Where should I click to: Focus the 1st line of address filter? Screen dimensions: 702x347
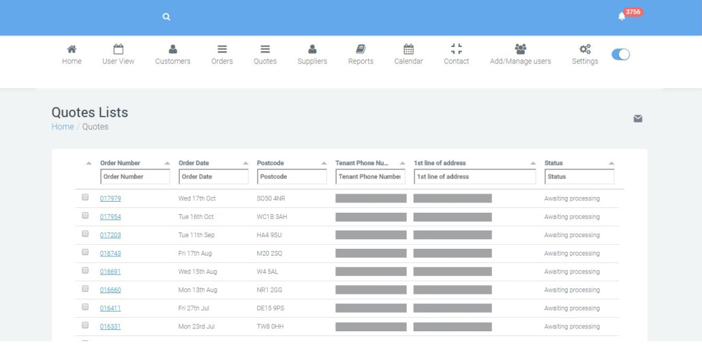pos(475,177)
